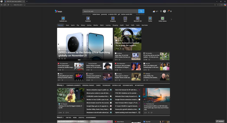Open the Twitter shortcut icon
The height and width of the screenshot is (123, 227).
click(x=150, y=18)
